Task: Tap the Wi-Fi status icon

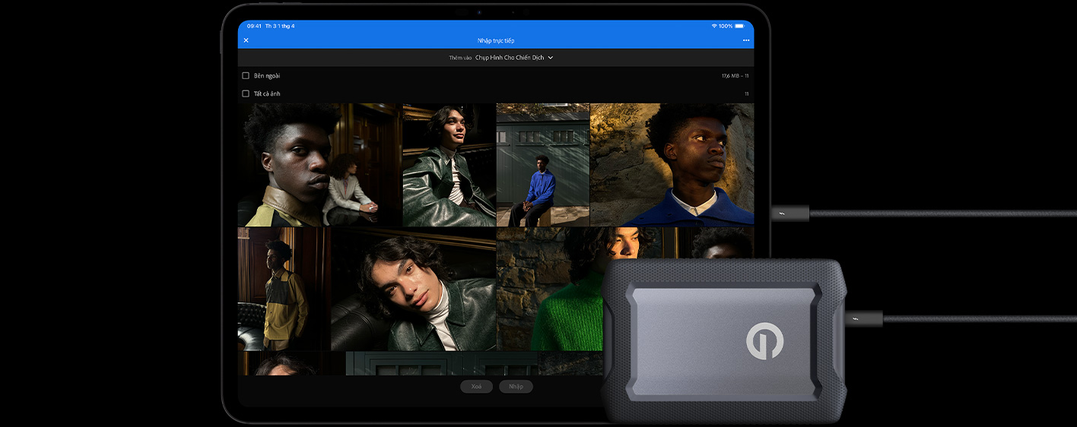Action: 714,26
